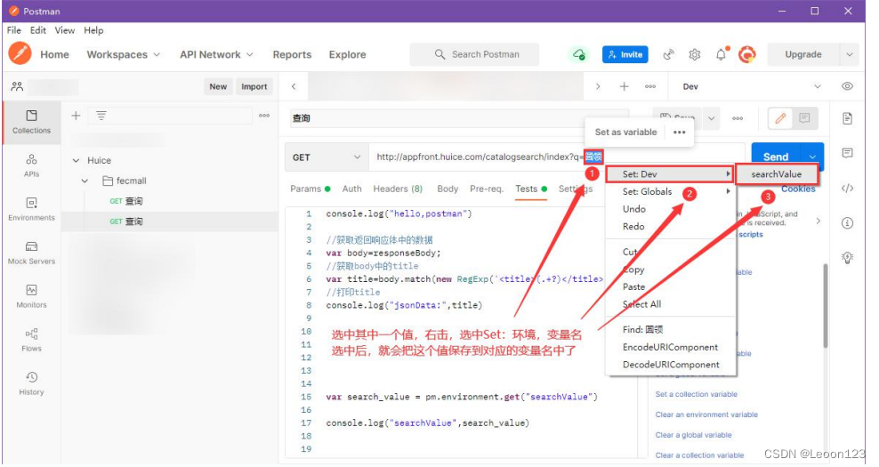Open the View menu

tap(64, 30)
